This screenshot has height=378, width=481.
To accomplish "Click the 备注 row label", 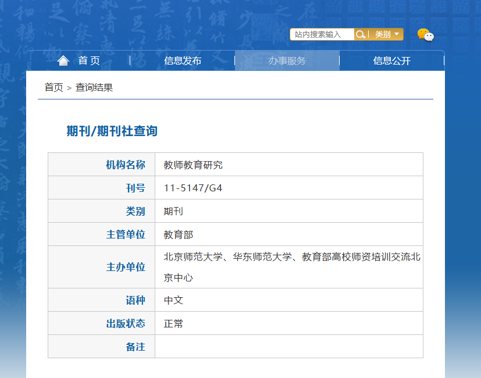I will pos(136,347).
